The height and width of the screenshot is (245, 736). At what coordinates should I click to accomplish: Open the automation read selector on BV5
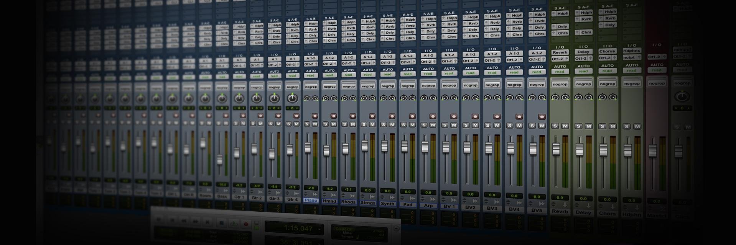[537, 72]
